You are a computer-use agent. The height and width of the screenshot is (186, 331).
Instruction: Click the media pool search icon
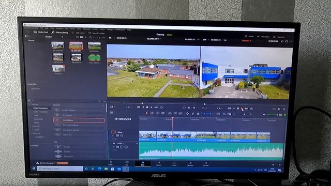pyautogui.click(x=91, y=37)
